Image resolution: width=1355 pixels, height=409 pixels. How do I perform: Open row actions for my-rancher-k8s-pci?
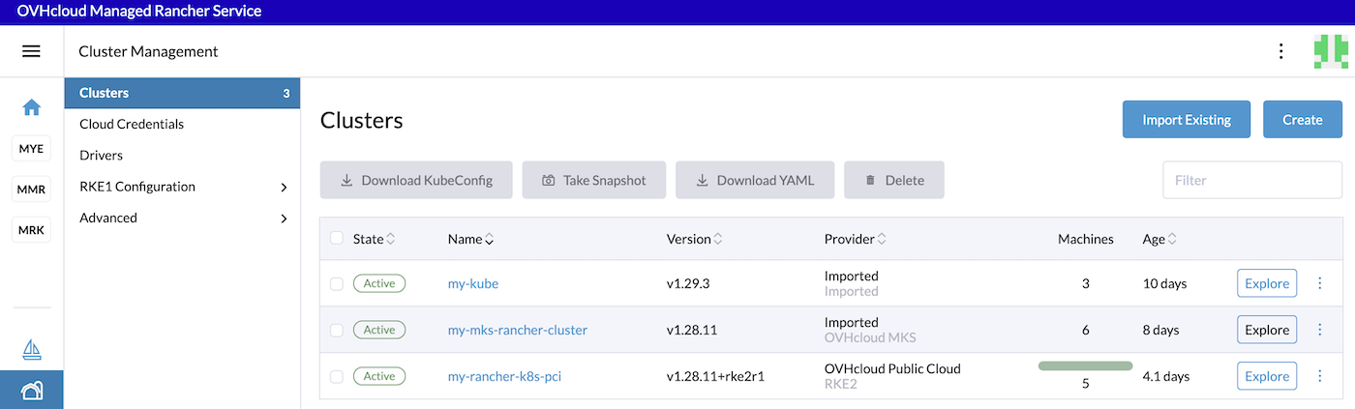(x=1320, y=376)
